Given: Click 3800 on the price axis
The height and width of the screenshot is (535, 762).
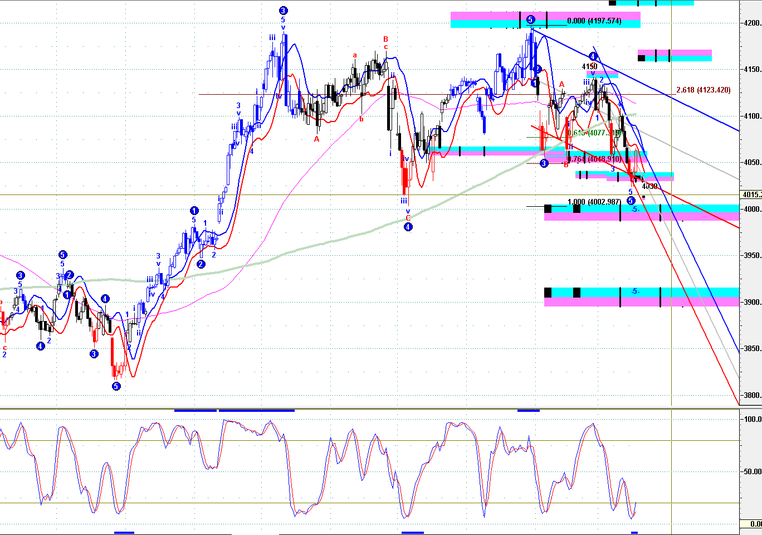Looking at the screenshot, I should 752,396.
